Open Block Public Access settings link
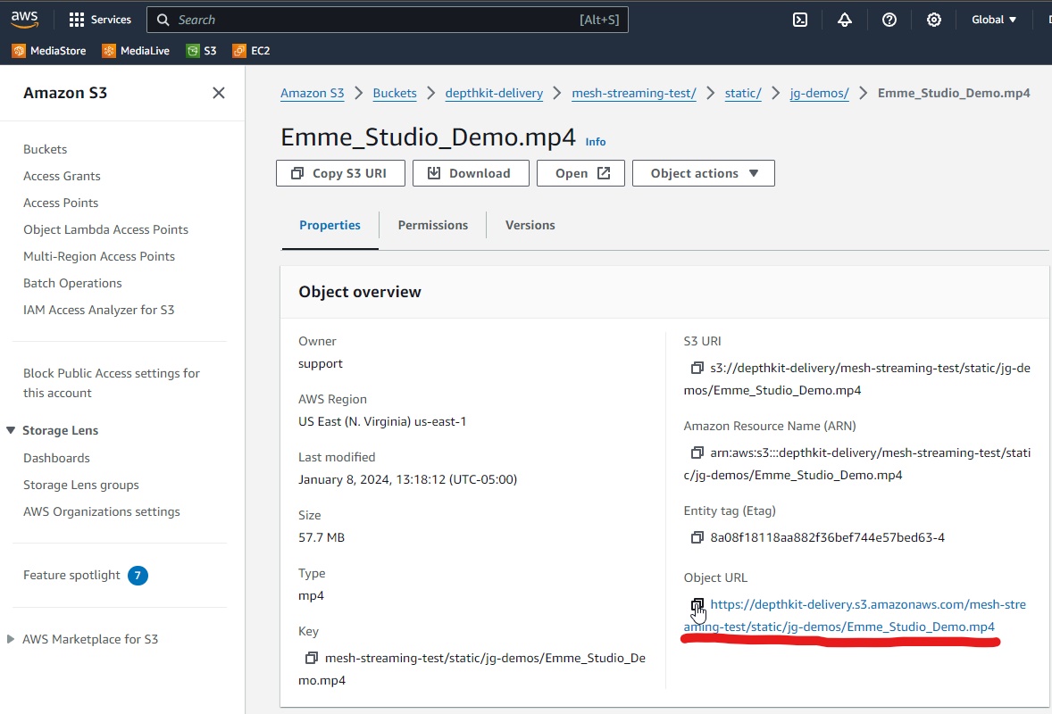Screen dimensions: 1052x714 click(x=112, y=384)
